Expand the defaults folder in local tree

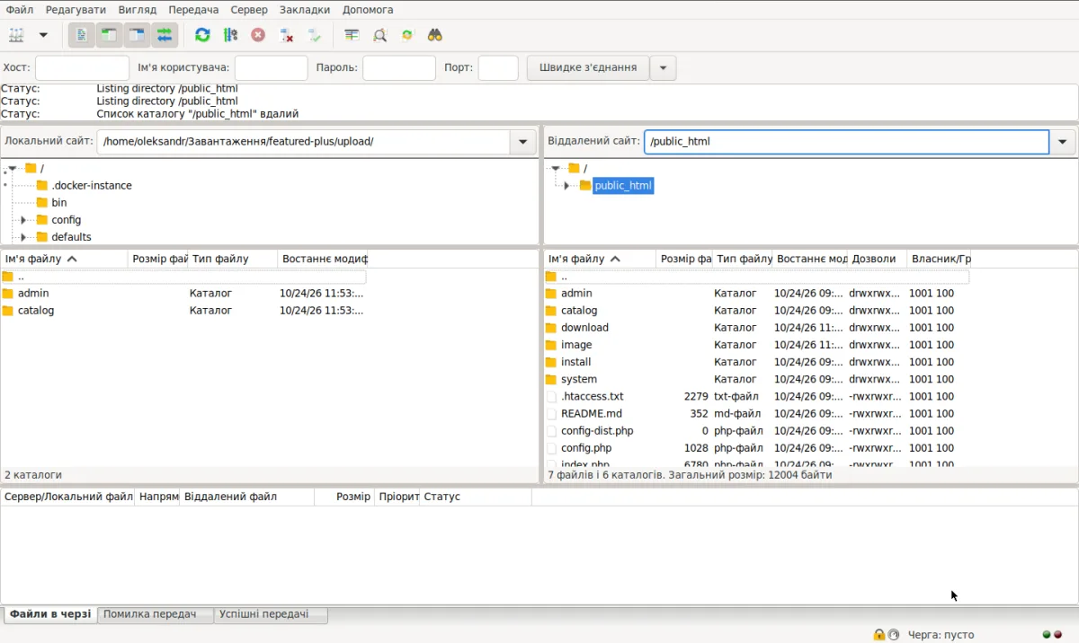point(23,237)
